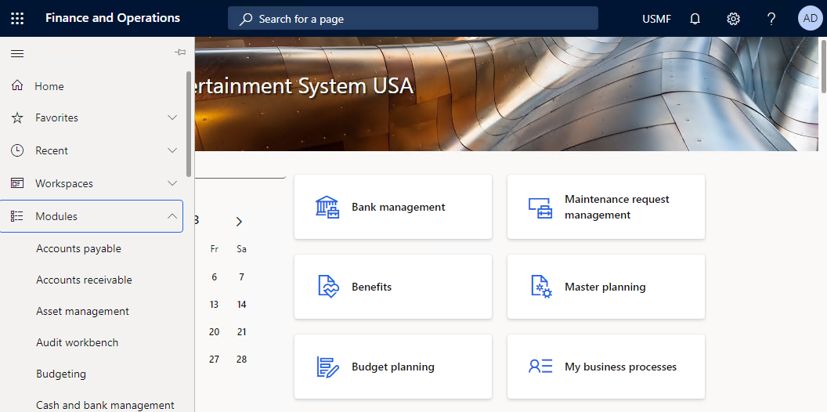Click the Favorites star icon

click(17, 117)
